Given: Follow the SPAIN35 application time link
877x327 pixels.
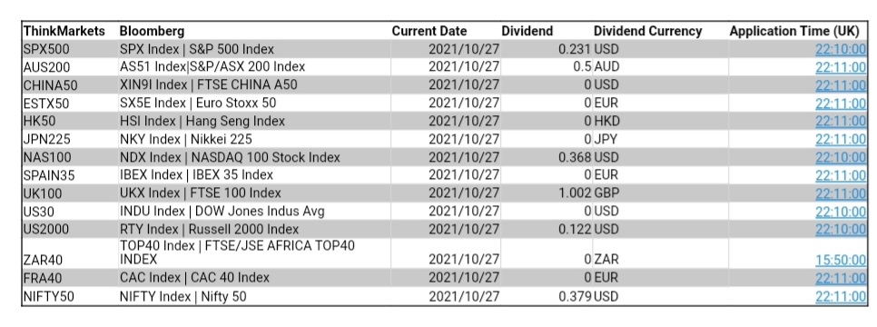Looking at the screenshot, I should click(x=840, y=175).
